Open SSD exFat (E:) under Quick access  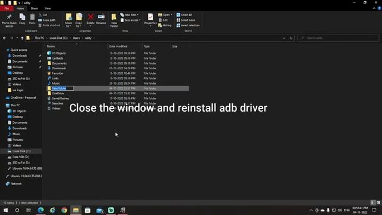(21, 79)
